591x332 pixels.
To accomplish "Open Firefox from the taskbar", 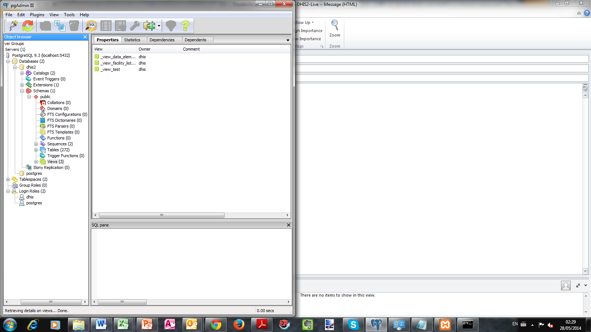I will pyautogui.click(x=239, y=325).
